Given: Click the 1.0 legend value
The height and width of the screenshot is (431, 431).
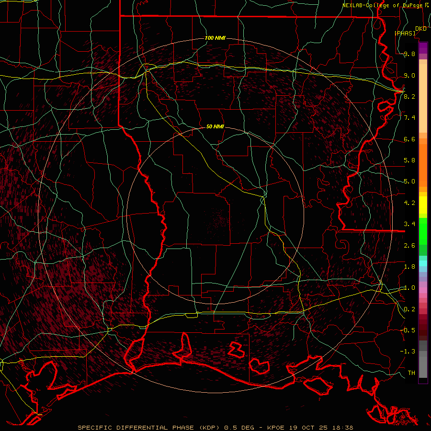Looking at the screenshot, I should pos(409,288).
